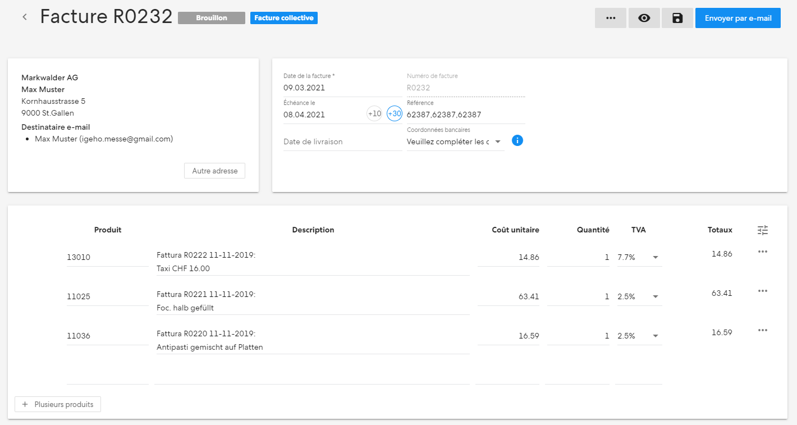The image size is (797, 425).
Task: Click the Brouillon status badge
Action: [x=212, y=18]
